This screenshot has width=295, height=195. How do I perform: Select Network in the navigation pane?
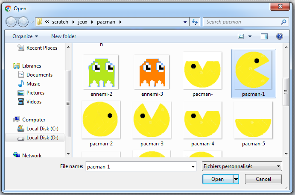pyautogui.click(x=27, y=155)
